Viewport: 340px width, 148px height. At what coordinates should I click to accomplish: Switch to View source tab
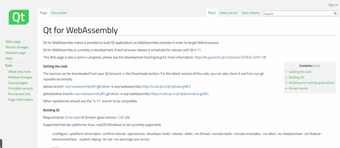click(x=229, y=13)
